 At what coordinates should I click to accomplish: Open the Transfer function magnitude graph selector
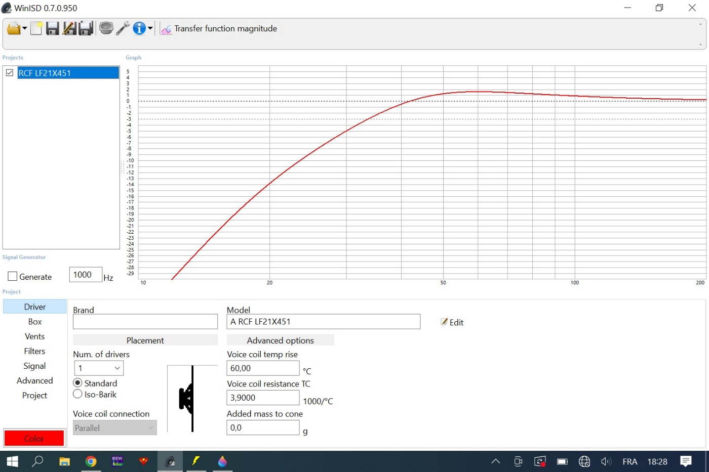(x=219, y=29)
